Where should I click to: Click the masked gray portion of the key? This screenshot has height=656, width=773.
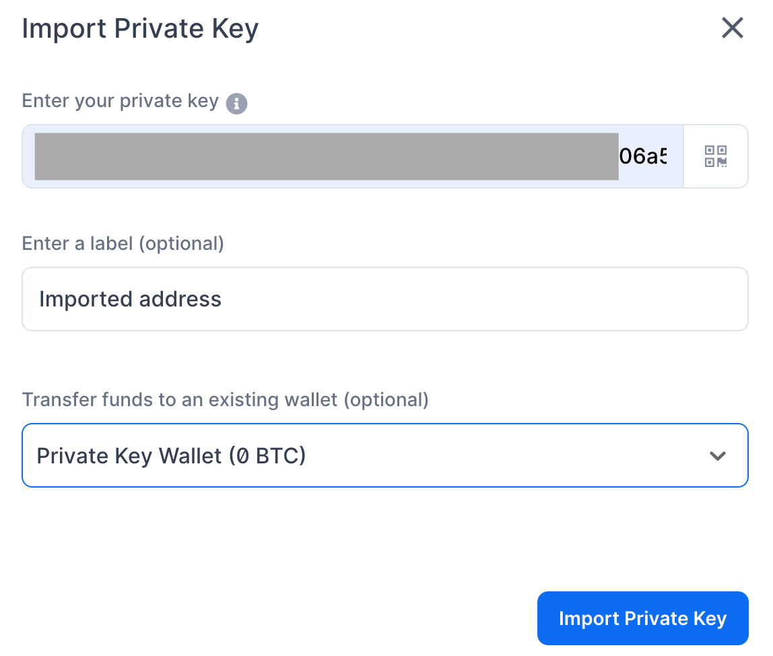[x=327, y=156]
